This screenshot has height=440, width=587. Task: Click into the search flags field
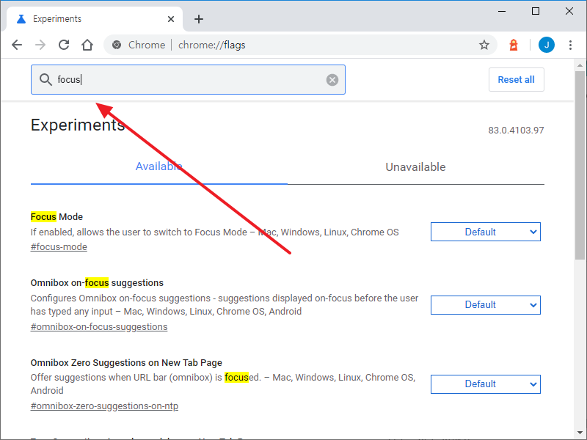point(188,80)
